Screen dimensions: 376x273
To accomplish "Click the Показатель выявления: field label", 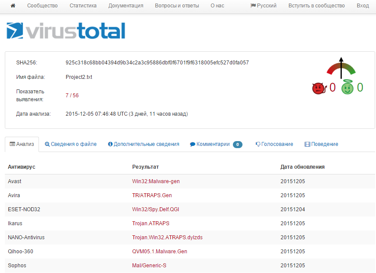I will tap(30, 96).
